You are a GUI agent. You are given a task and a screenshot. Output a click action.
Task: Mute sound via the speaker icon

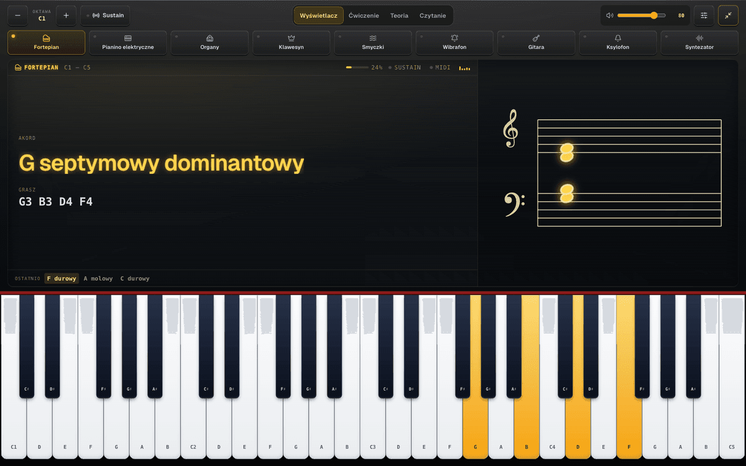point(610,16)
